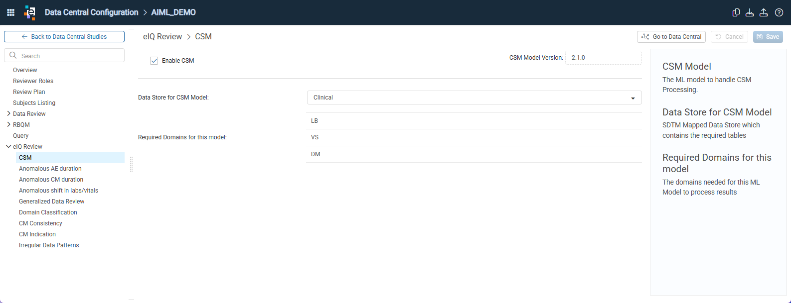The image size is (791, 303).
Task: Select Anomalous CM duration
Action: point(51,180)
